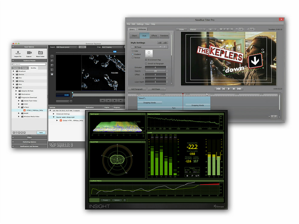The image size is (299, 224).
Task: Click the Opacity slider set to 100
Action: 155,71
